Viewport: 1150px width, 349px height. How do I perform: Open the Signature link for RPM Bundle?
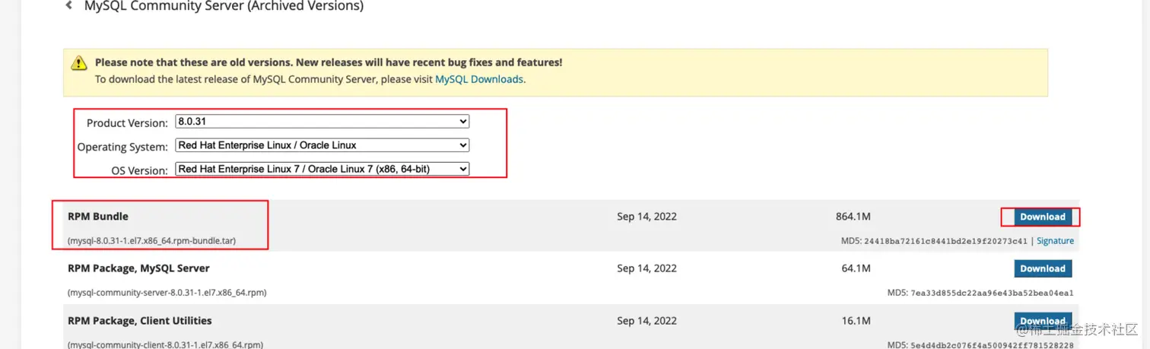click(x=1055, y=241)
